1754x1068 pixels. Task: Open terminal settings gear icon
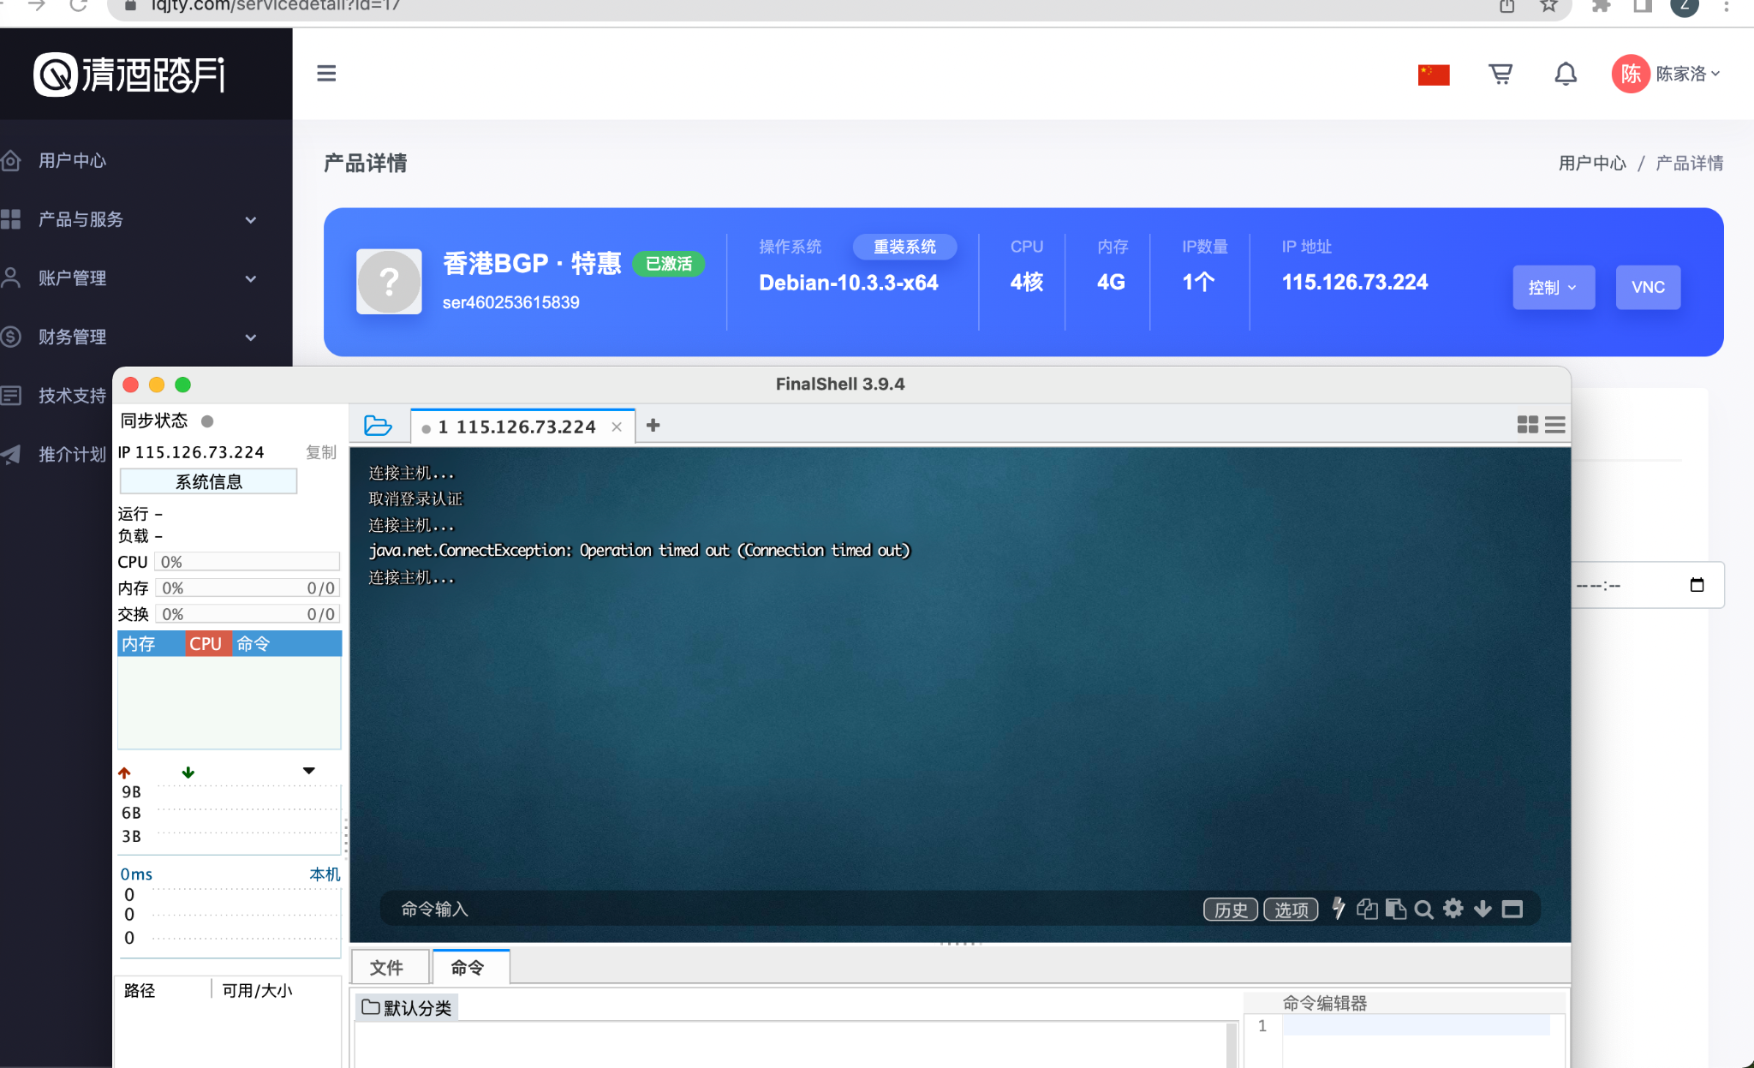(1453, 909)
